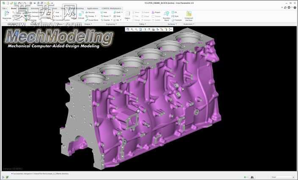Click the New file icon in quick access toolbar
298x180 pixels.
click(8, 3)
